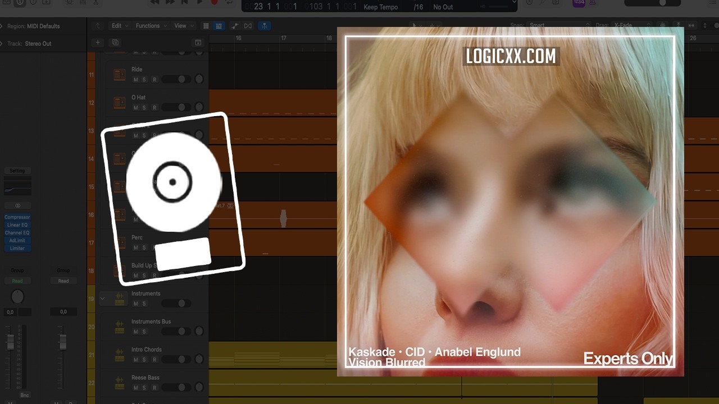Record-enable the Ride track
The height and width of the screenshot is (404, 719).
(154, 80)
